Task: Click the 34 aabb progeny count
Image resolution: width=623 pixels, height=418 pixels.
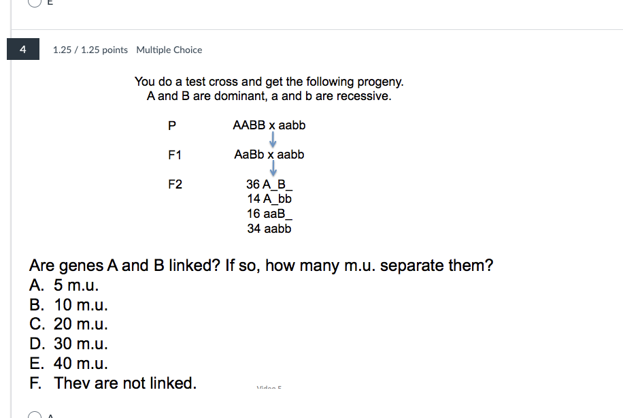Action: click(x=269, y=229)
